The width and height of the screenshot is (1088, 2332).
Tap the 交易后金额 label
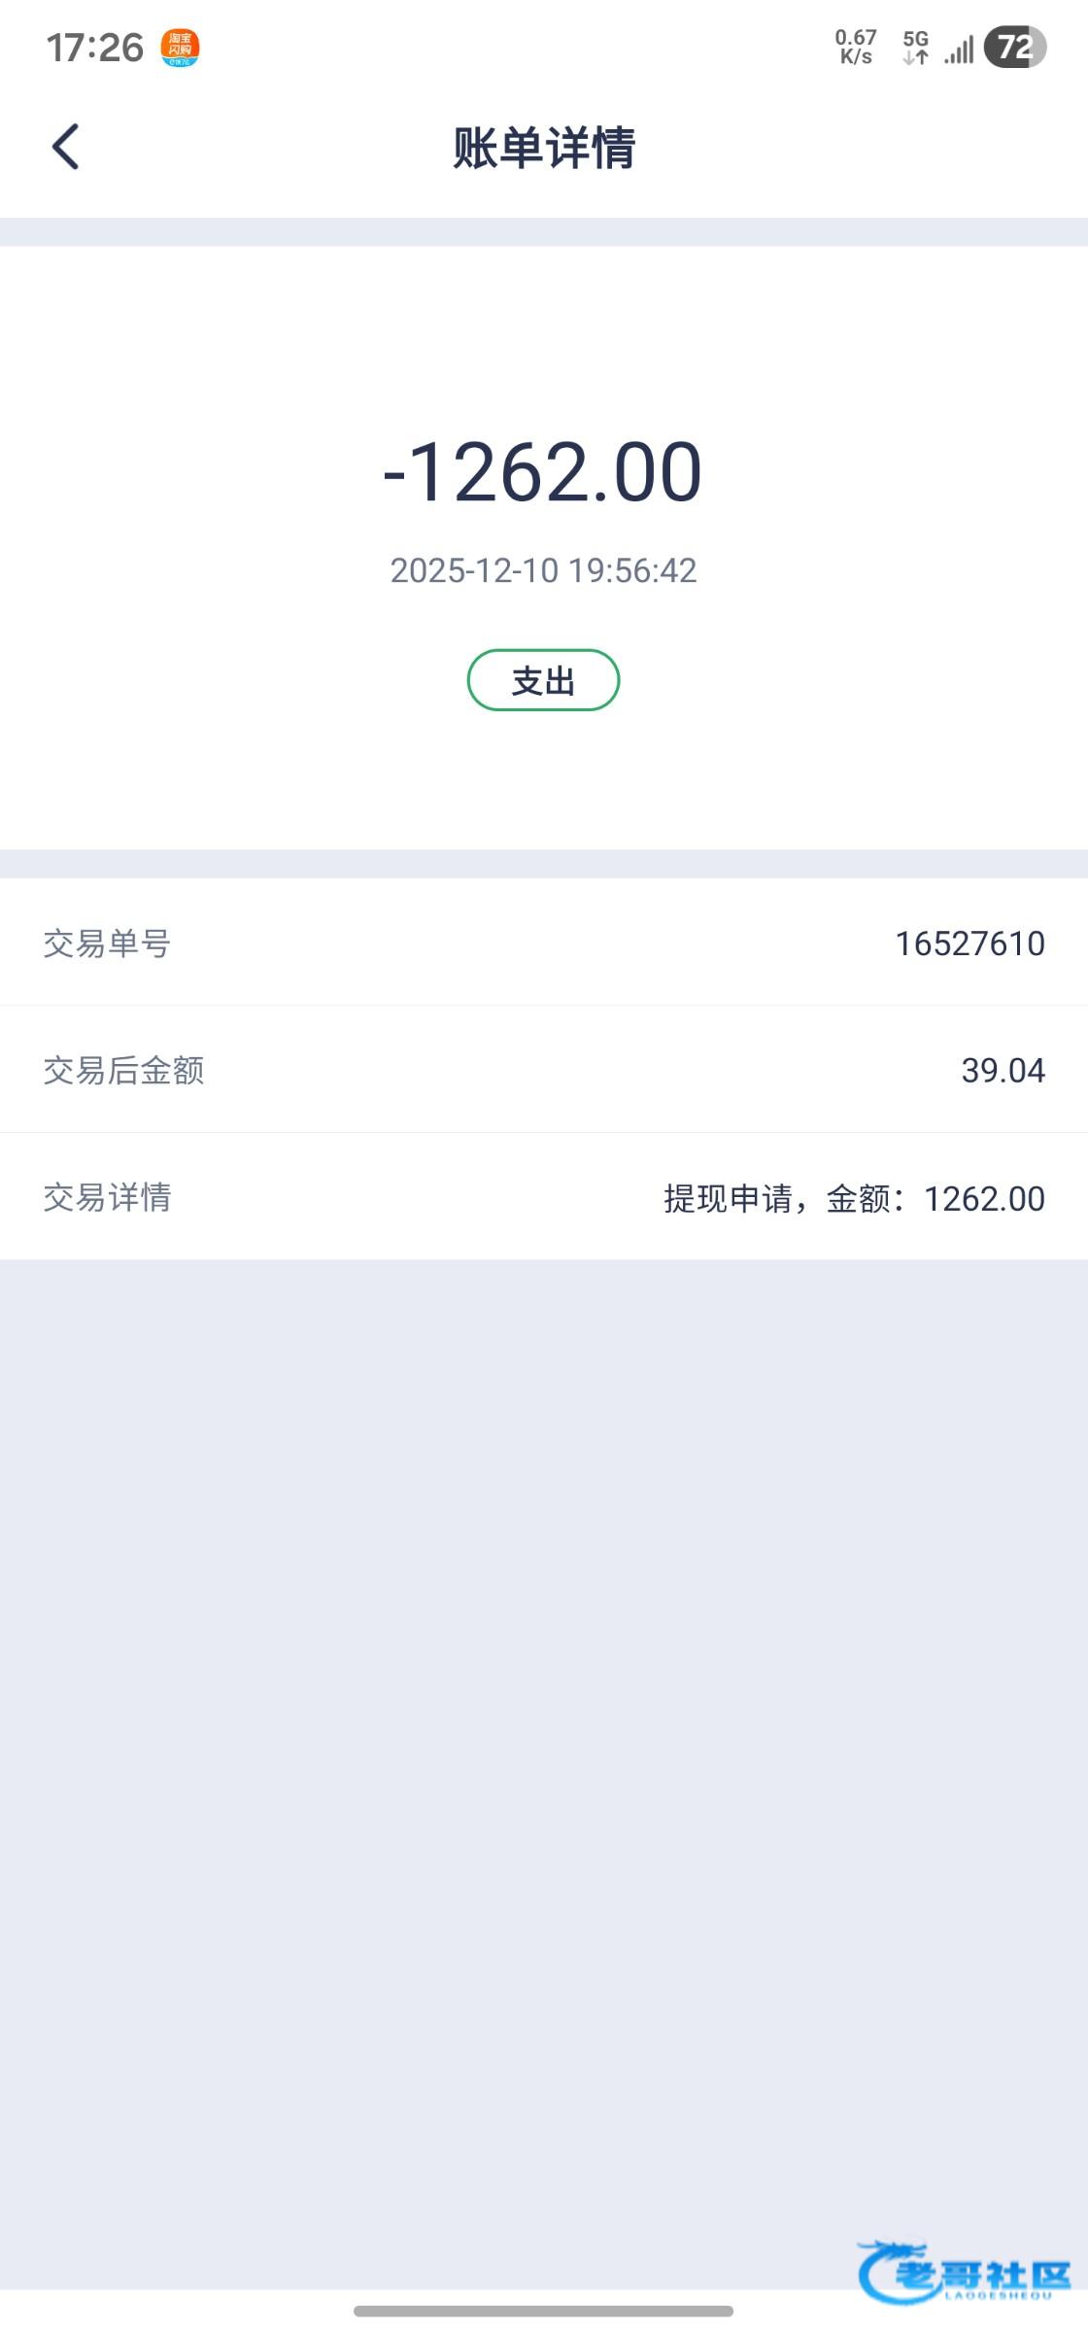(x=123, y=1071)
